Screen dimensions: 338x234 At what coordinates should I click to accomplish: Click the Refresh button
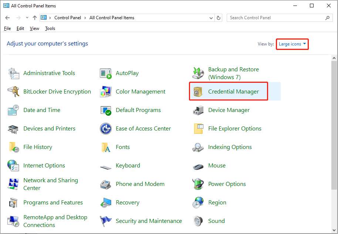tap(218, 17)
